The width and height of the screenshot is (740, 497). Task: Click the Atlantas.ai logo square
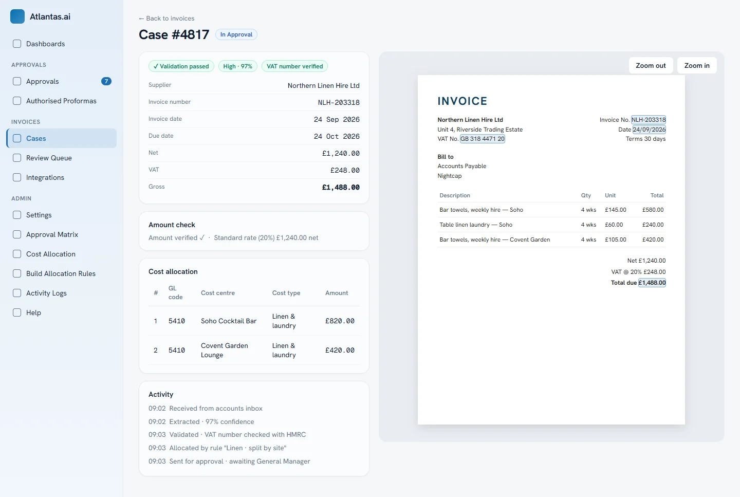coord(17,16)
